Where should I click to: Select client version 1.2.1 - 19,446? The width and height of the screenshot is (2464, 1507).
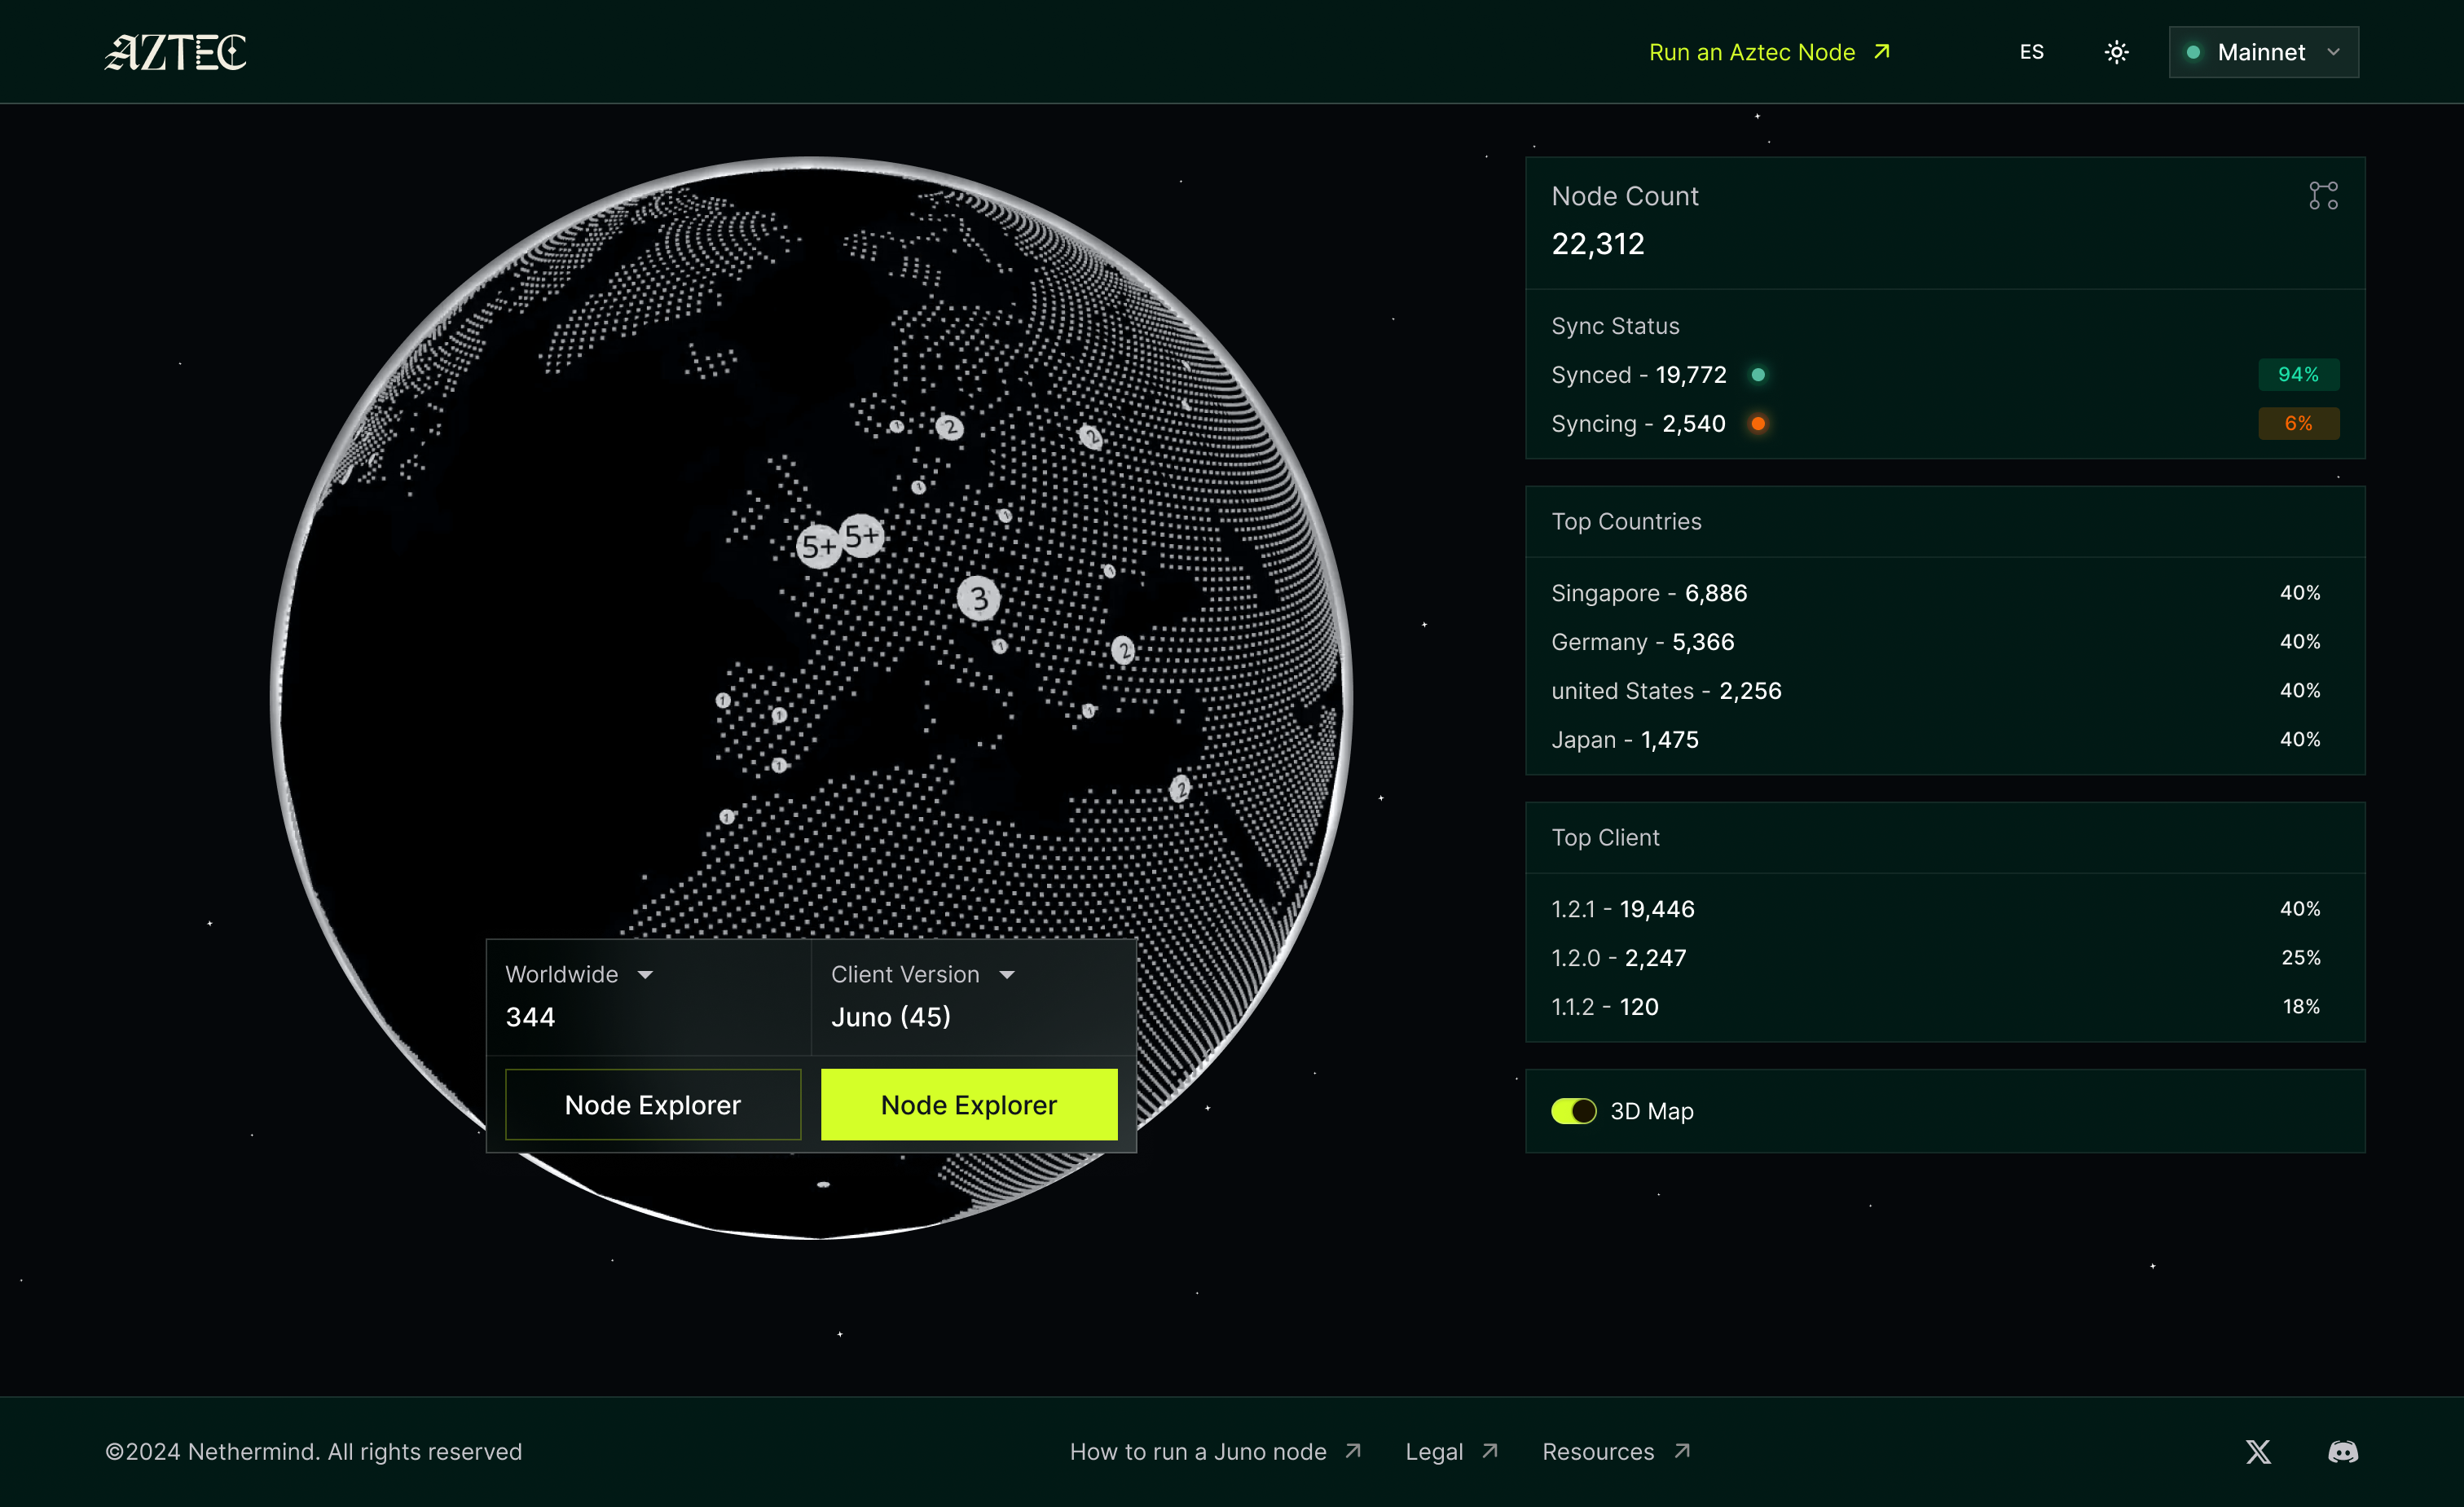(x=1944, y=909)
